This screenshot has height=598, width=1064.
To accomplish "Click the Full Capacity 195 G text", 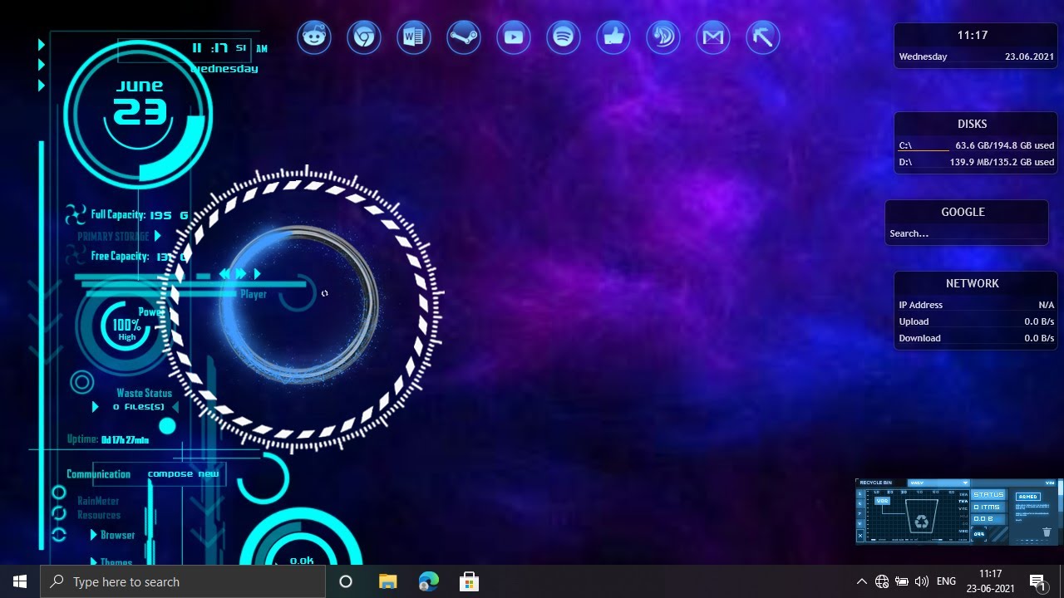I will click(x=139, y=214).
